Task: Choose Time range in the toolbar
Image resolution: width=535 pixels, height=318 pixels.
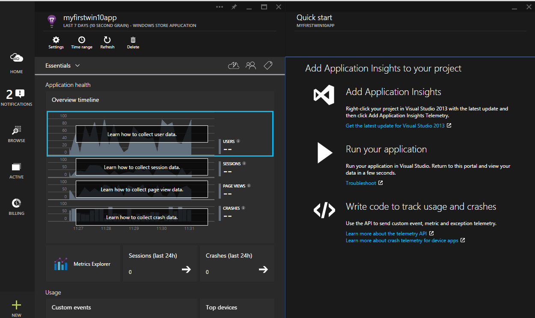Action: [x=82, y=42]
